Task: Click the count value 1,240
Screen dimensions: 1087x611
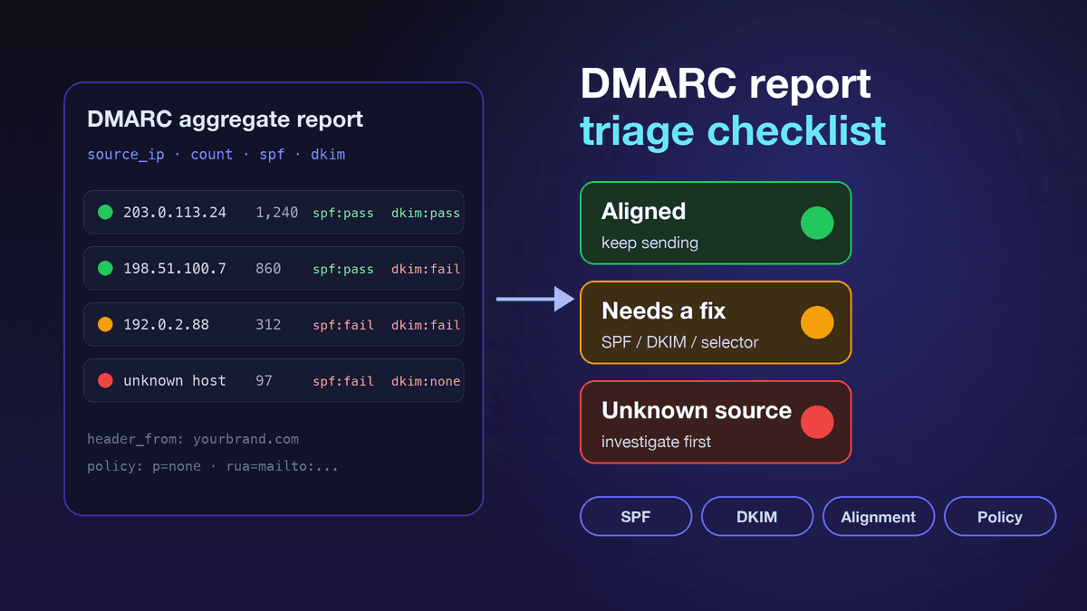Action: click(x=277, y=213)
